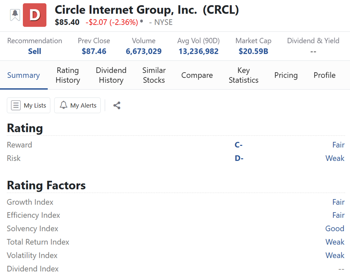
Task: Click the Fair Growth Index rating
Action: 338,202
